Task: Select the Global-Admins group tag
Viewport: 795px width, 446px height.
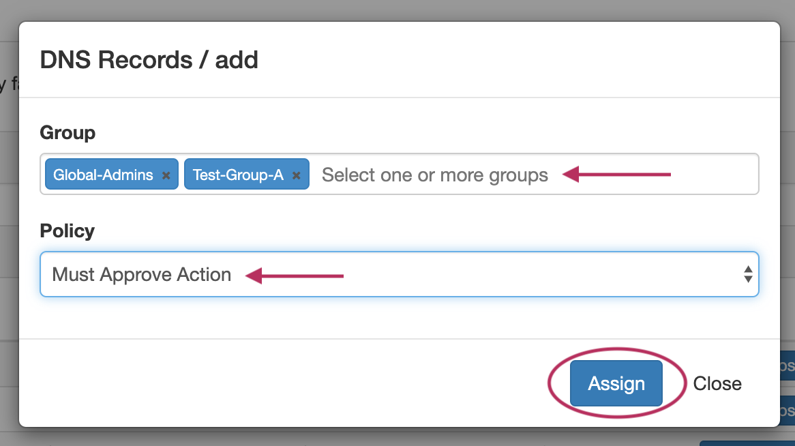Action: click(x=103, y=175)
